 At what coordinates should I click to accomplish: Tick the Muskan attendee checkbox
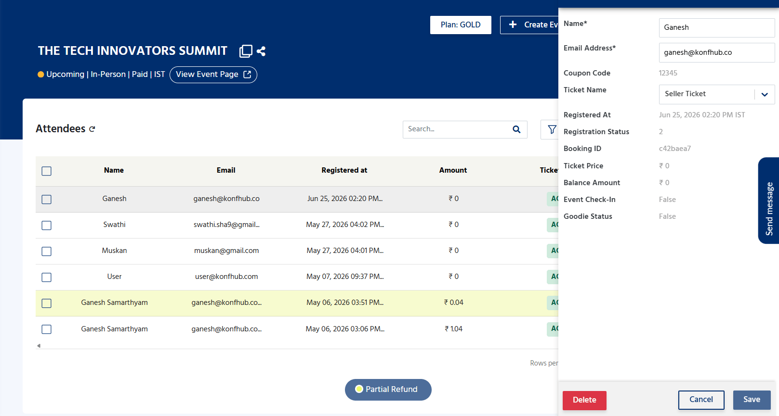pyautogui.click(x=47, y=252)
